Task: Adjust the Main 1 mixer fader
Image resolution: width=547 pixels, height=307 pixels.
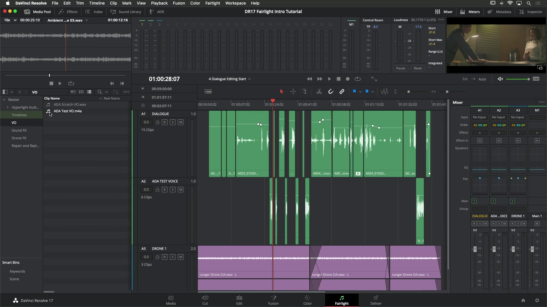Action: point(532,249)
